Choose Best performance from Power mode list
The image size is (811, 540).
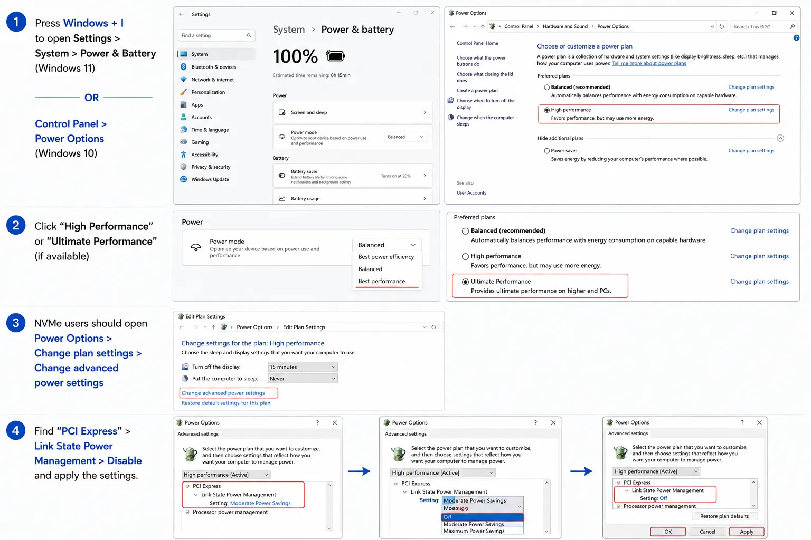(382, 281)
